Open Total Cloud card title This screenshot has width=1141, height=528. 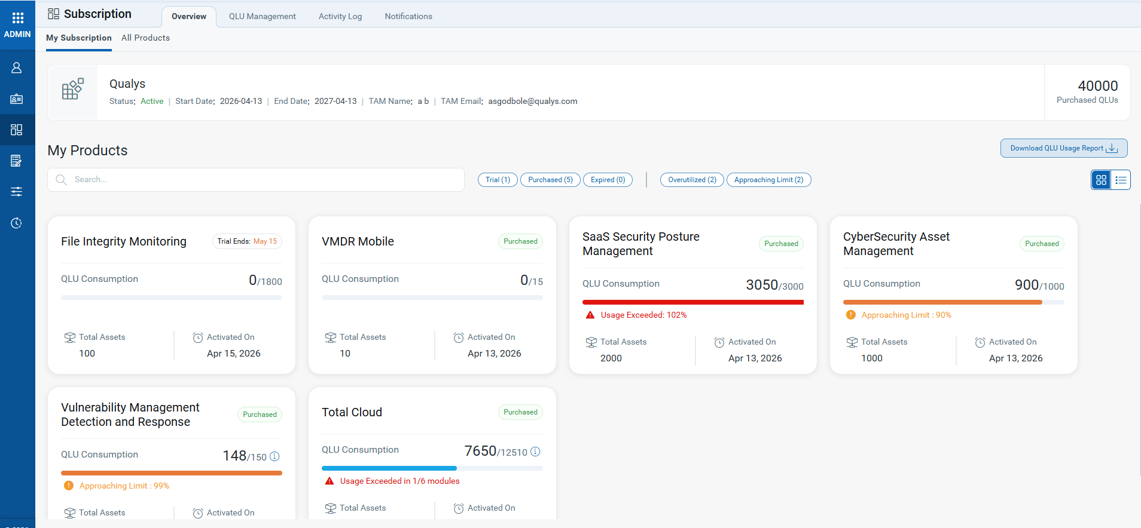352,412
